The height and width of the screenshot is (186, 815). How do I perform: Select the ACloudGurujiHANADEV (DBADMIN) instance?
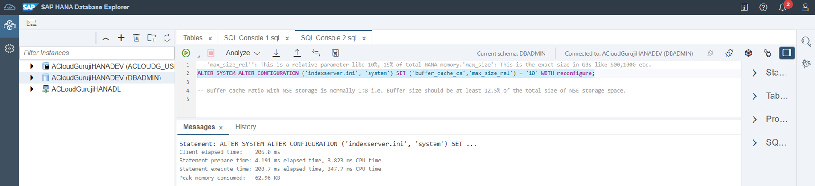coord(106,77)
